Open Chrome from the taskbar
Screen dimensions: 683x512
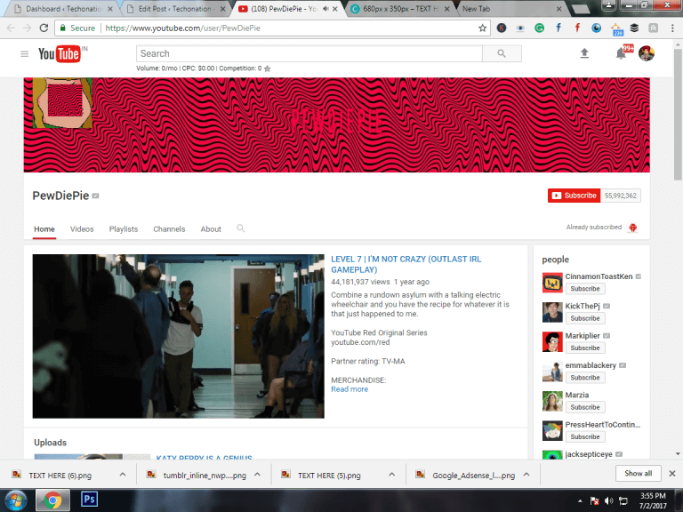(52, 500)
